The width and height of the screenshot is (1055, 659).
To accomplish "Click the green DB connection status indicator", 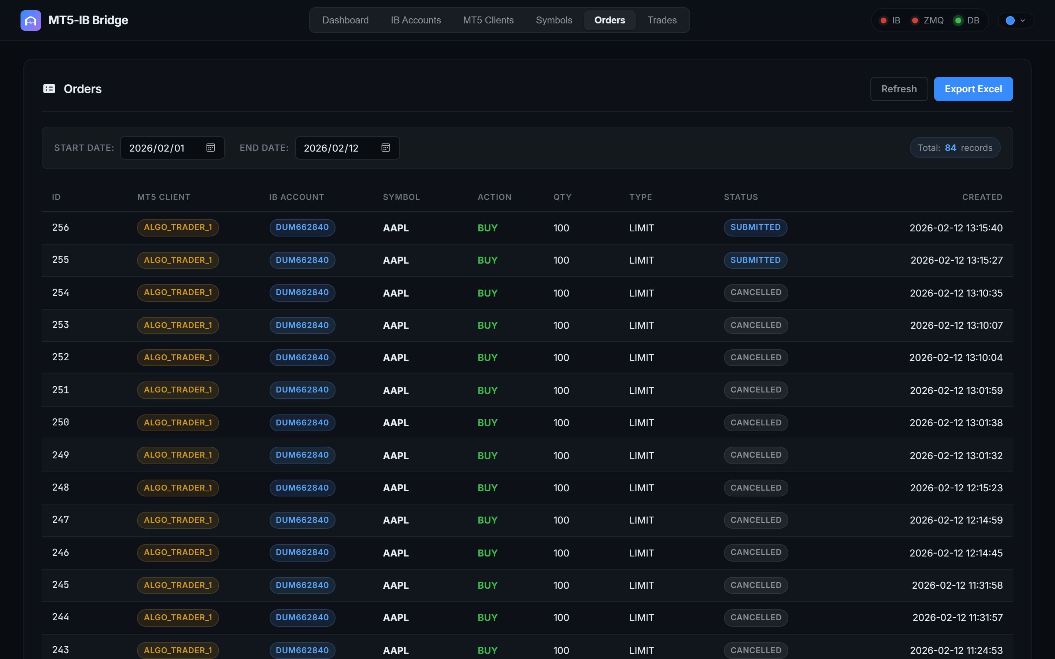I will tap(957, 20).
